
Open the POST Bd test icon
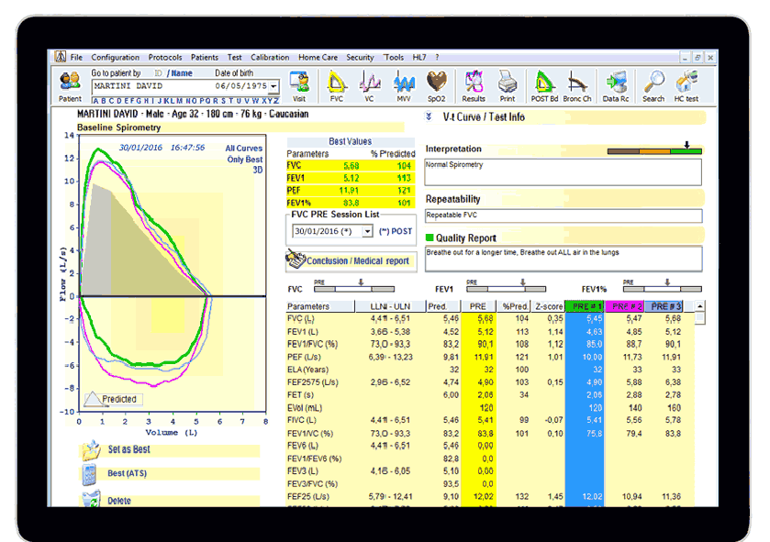pos(543,84)
